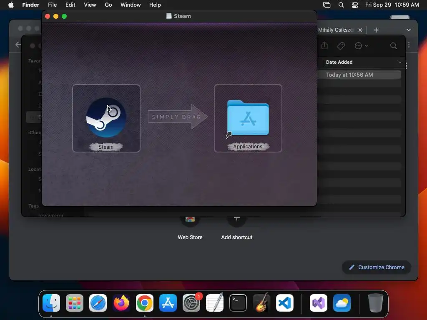The height and width of the screenshot is (320, 427).
Task: Open Terminal from the Dock
Action: tap(238, 303)
